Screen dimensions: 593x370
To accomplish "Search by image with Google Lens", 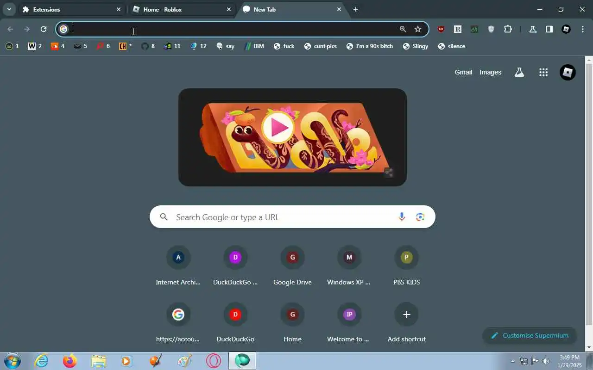I will (x=420, y=217).
